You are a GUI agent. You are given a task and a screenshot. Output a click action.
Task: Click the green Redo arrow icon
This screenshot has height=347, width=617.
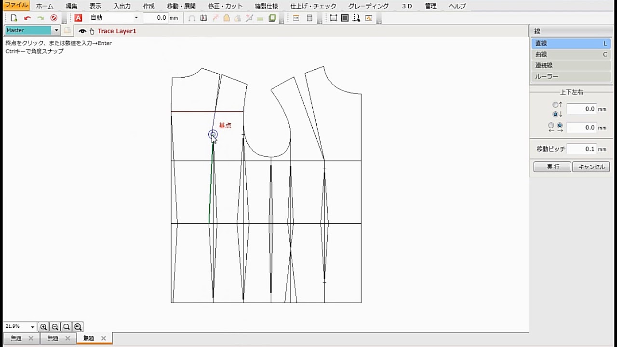click(x=40, y=18)
